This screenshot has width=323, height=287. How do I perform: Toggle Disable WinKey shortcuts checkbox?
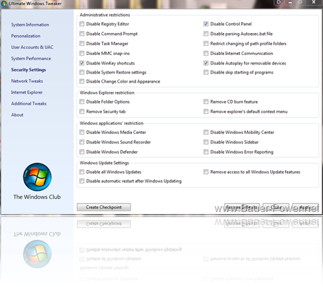point(82,63)
